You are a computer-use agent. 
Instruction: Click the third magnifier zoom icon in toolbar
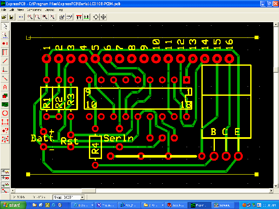pos(45,17)
